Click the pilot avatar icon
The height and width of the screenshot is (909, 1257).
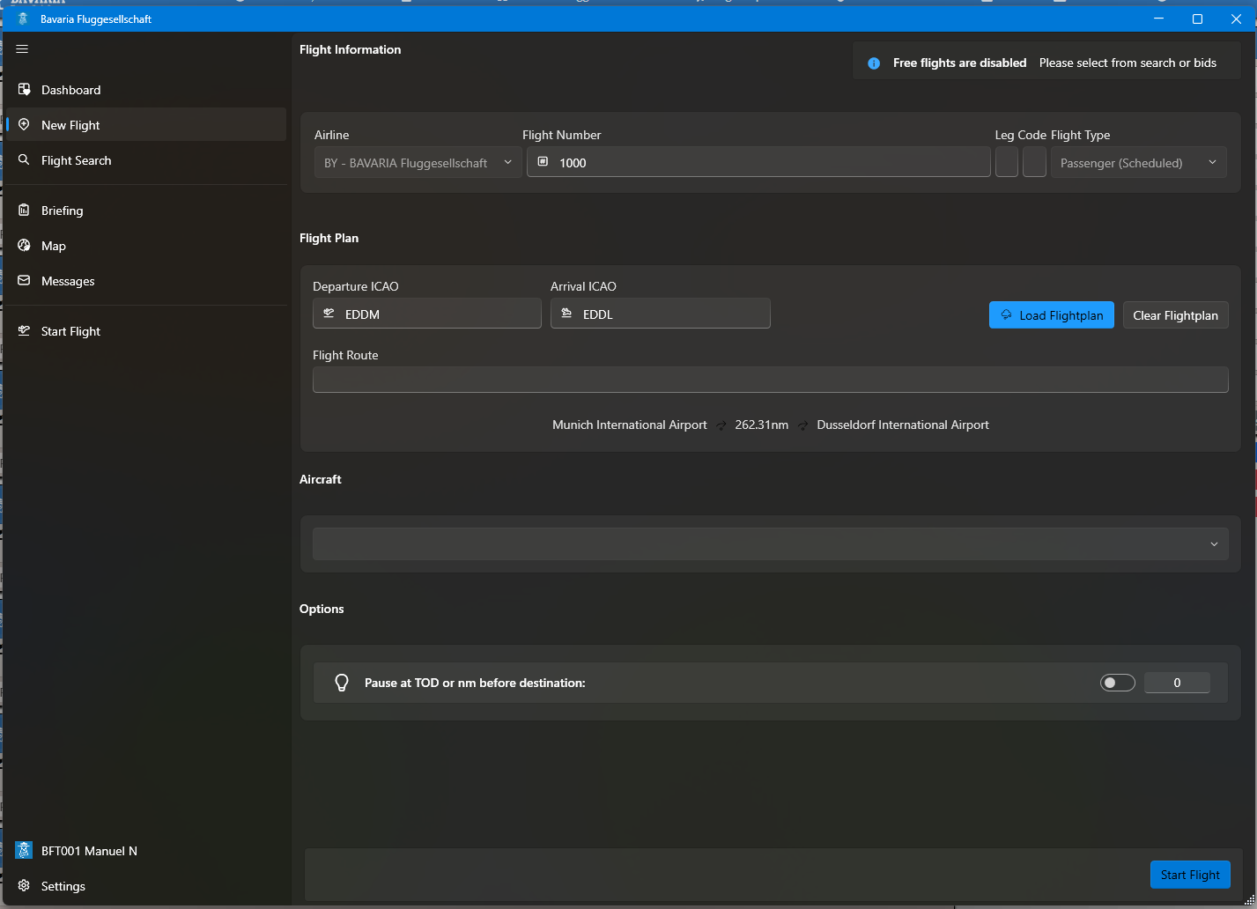click(24, 851)
